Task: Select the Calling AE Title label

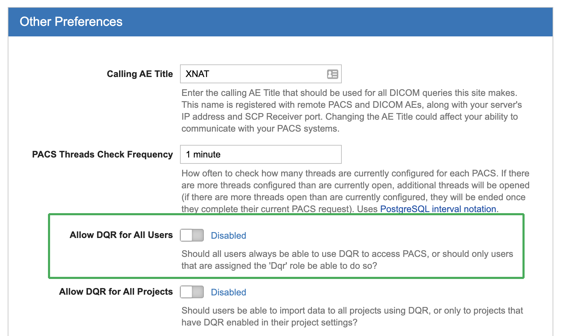Action: tap(140, 74)
